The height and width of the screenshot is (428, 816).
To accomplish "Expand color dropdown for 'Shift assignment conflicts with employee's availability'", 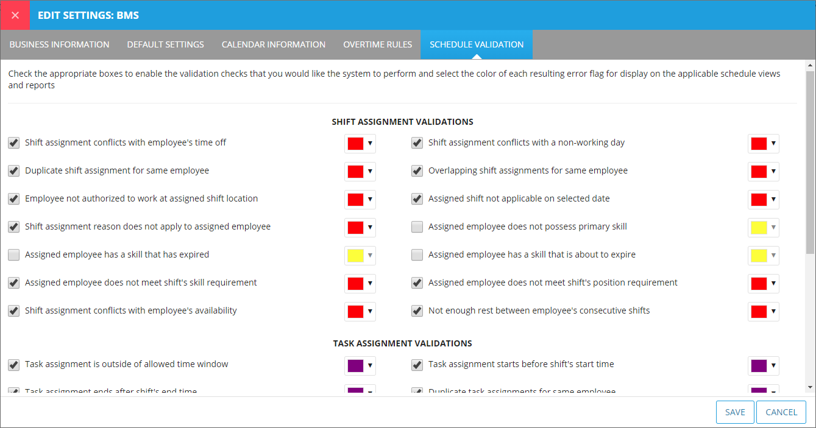I will click(369, 312).
